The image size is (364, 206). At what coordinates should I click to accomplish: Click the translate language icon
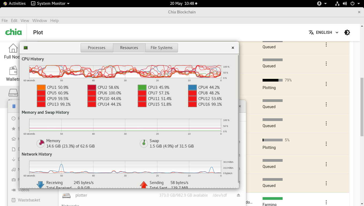click(311, 32)
